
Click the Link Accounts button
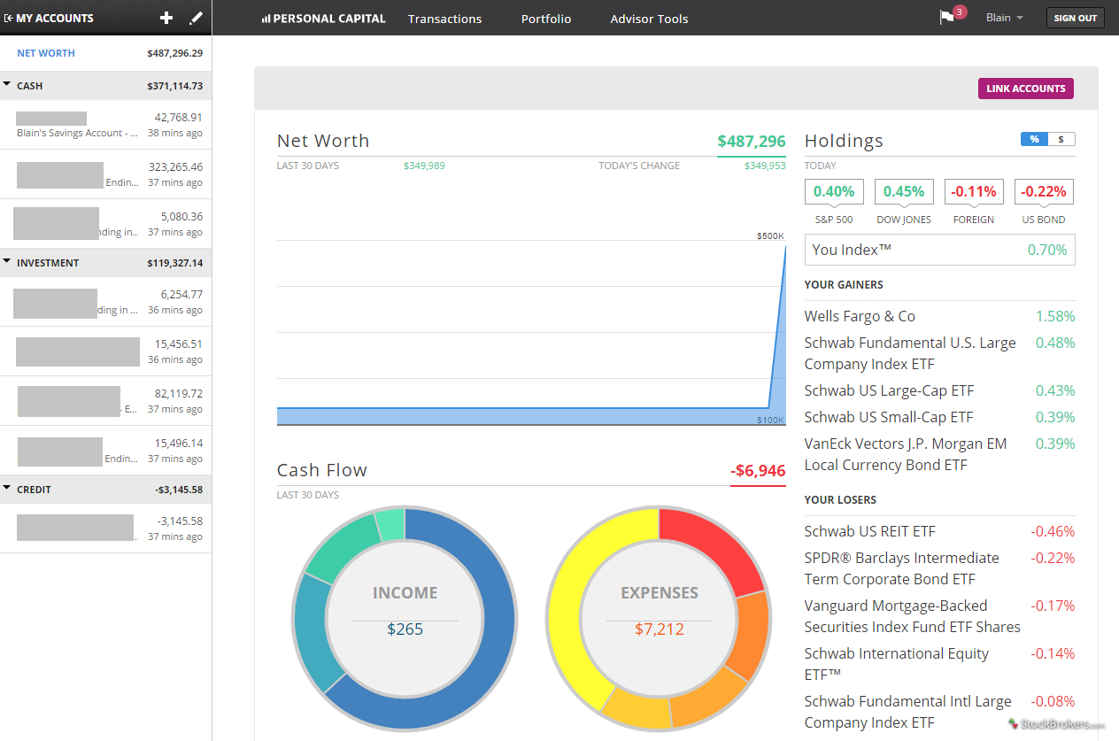point(1026,89)
